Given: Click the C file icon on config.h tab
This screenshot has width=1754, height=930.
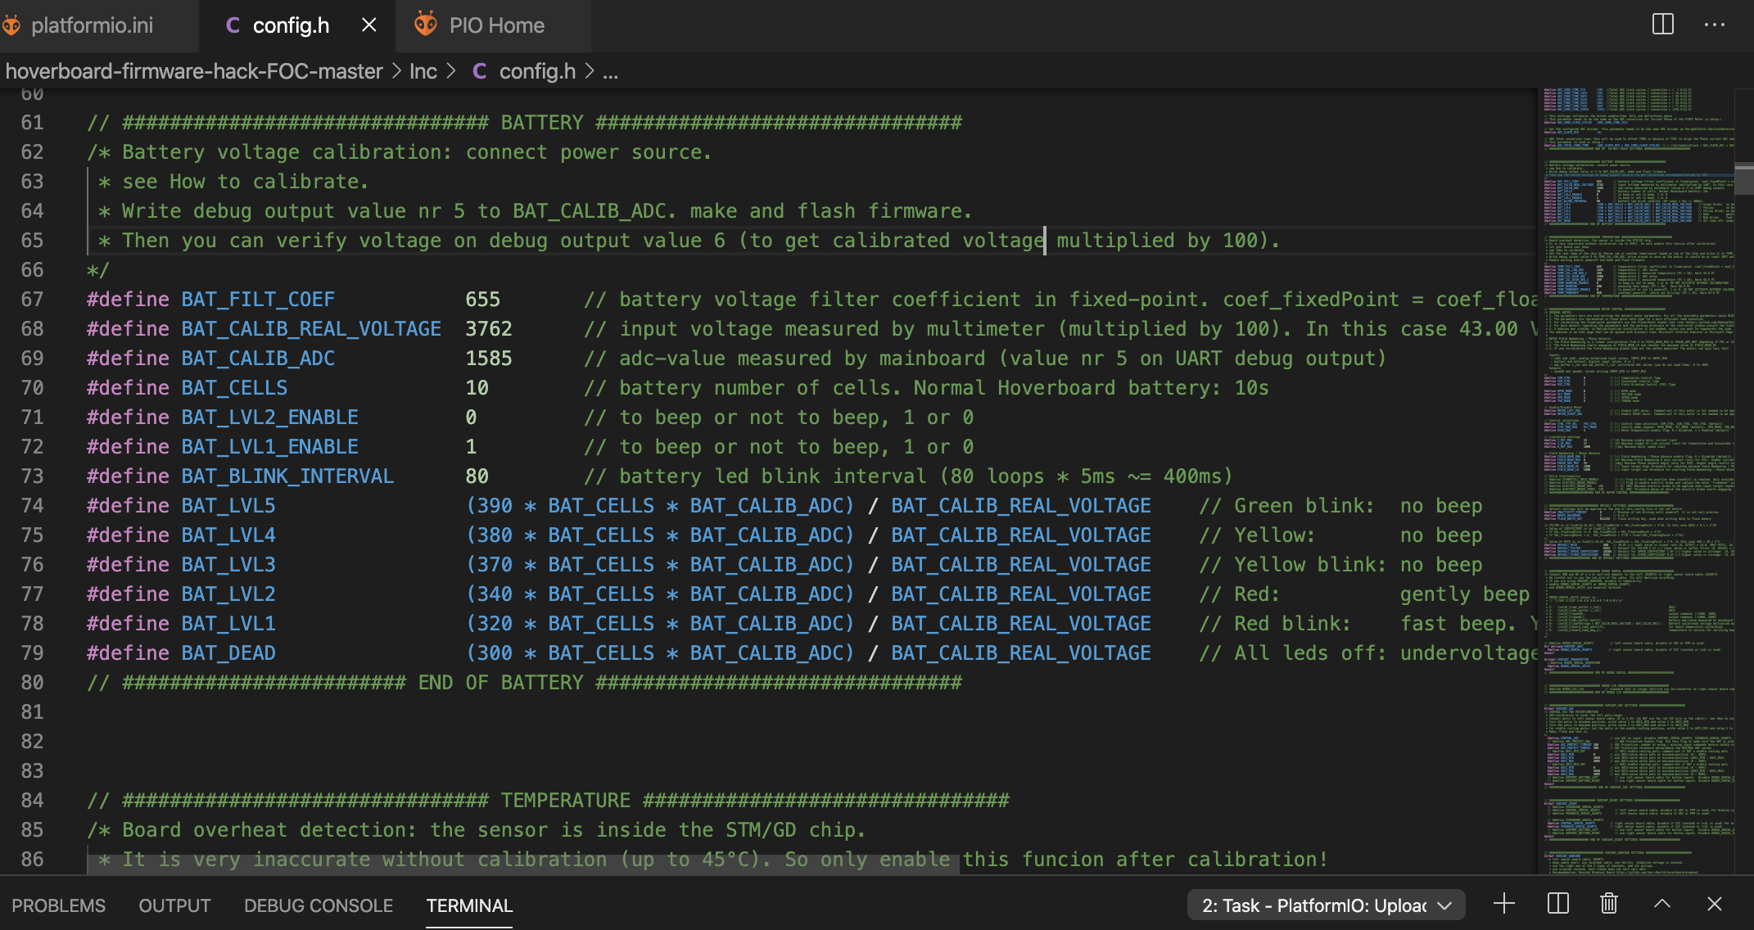Looking at the screenshot, I should [x=233, y=25].
